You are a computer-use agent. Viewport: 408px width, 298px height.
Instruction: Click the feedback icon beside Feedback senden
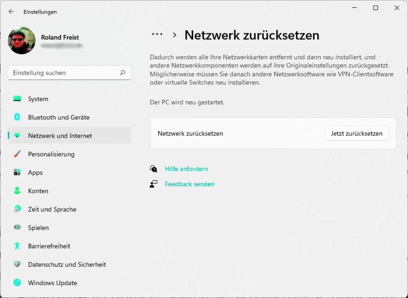pos(154,184)
